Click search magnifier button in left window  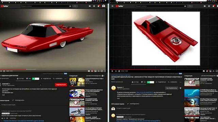(x=75, y=6)
